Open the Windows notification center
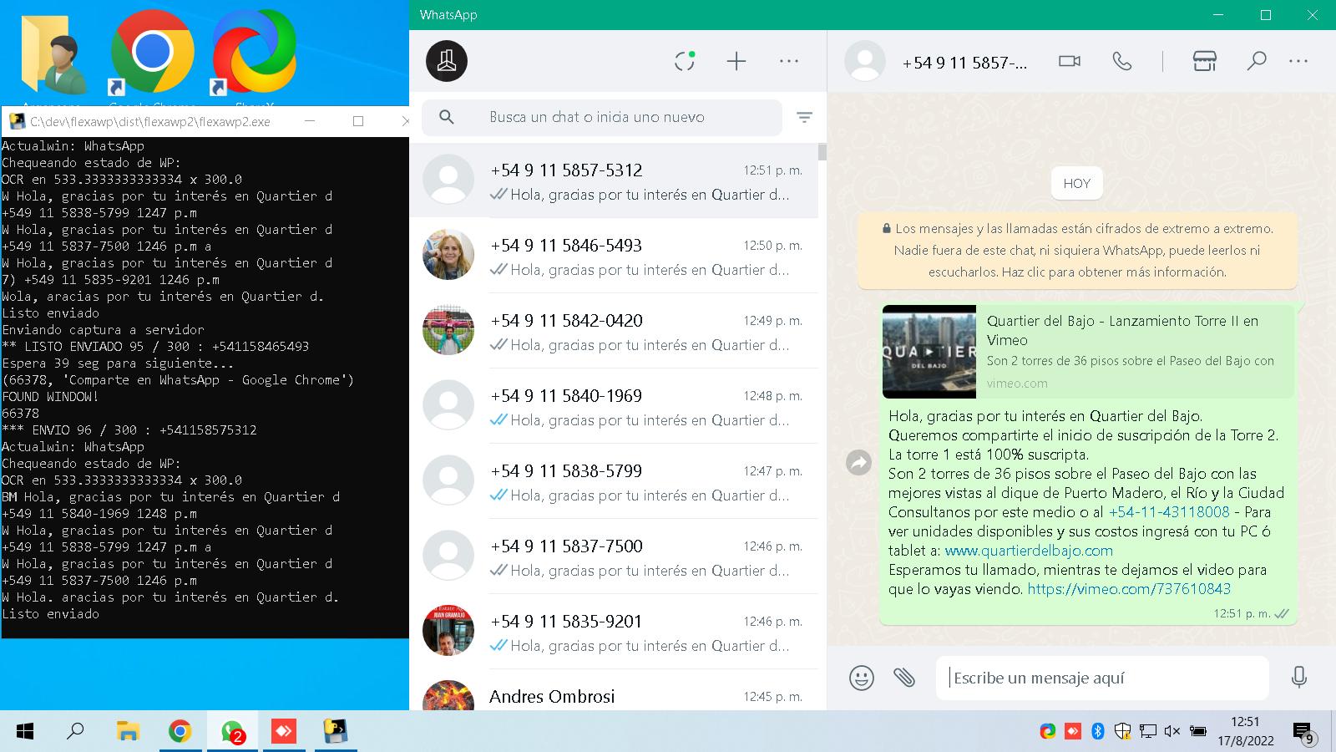 1303,733
